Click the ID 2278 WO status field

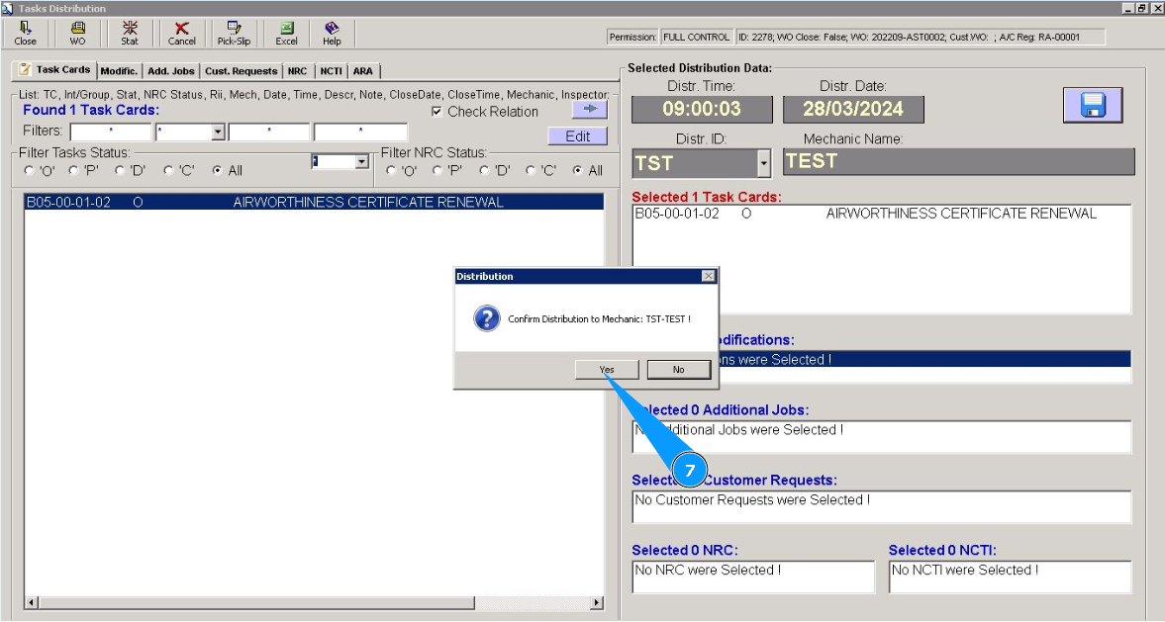coord(920,38)
